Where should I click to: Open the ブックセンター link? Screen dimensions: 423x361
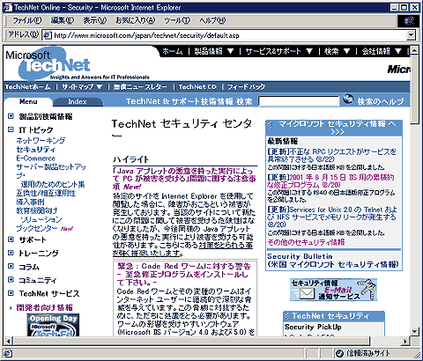point(37,228)
